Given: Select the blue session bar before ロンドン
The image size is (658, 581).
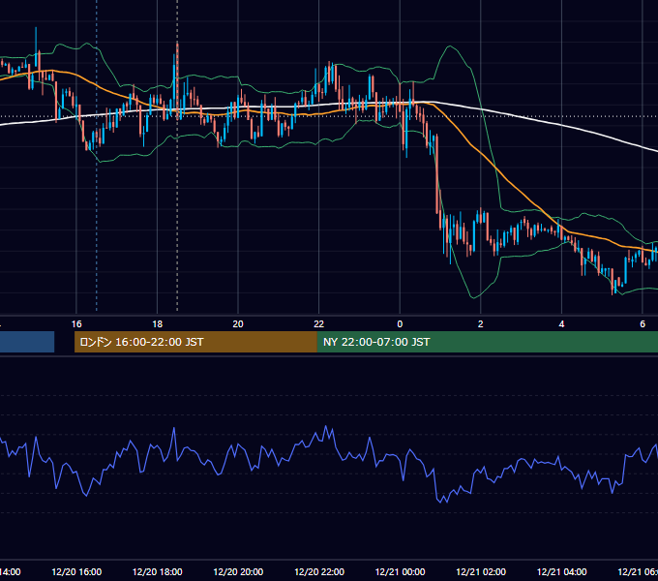Looking at the screenshot, I should (27, 342).
